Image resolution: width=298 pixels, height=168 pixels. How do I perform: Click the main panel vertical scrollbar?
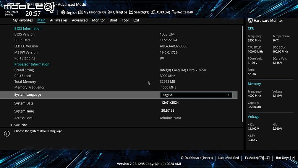pos(242,74)
